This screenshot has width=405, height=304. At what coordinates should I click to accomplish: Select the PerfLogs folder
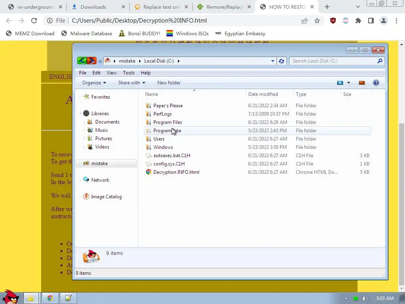coord(162,114)
